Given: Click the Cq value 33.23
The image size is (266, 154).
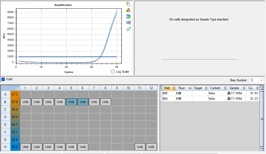Looking at the screenshot, I should pos(254,99).
